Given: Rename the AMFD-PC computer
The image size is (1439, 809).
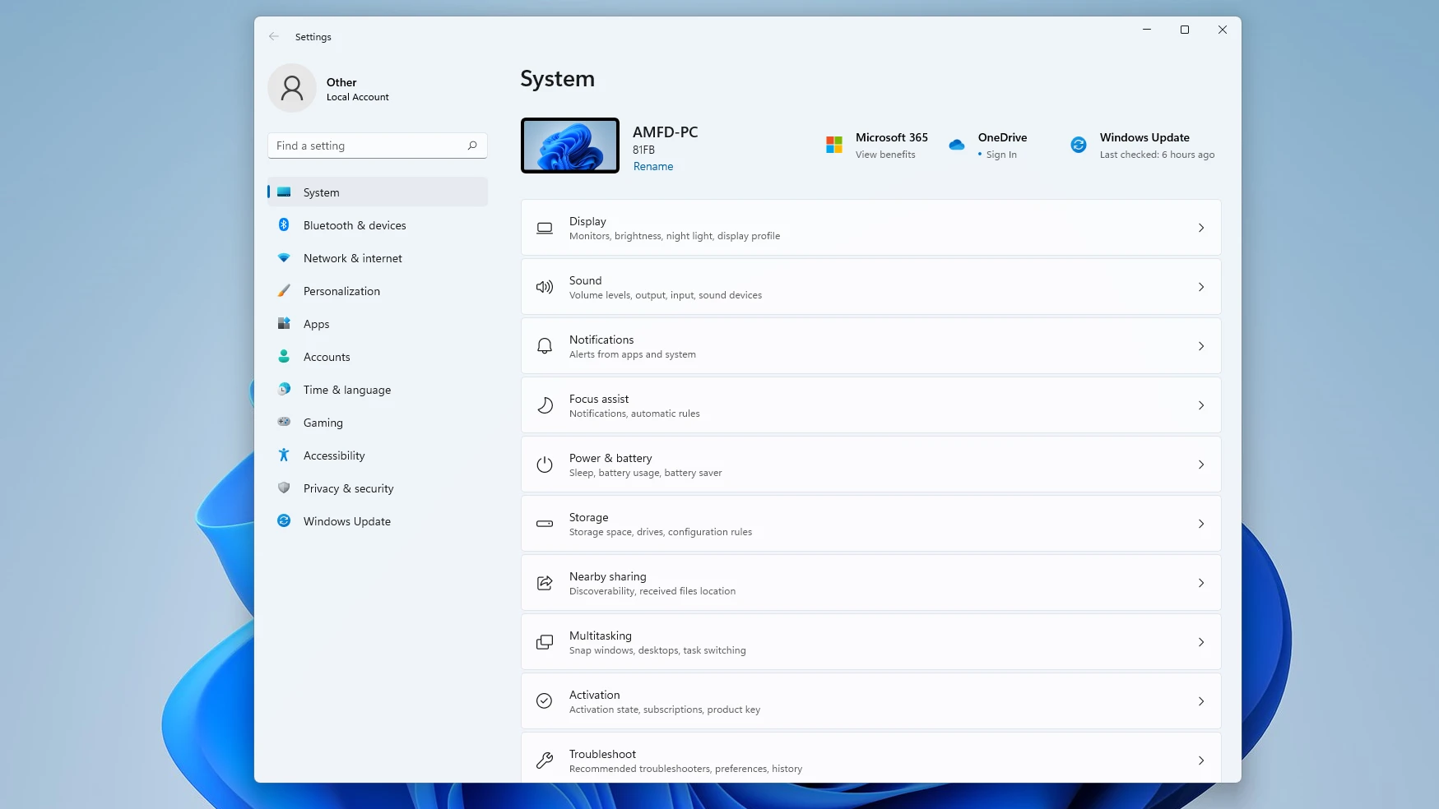Looking at the screenshot, I should [x=652, y=166].
